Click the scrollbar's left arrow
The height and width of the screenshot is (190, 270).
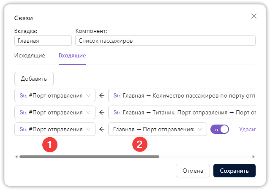point(16,157)
